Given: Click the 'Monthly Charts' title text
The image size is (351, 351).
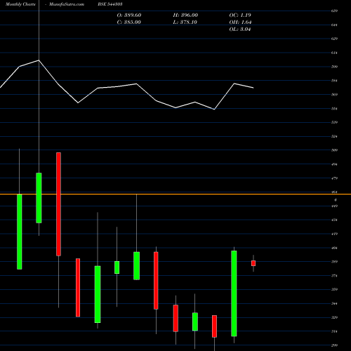Looking at the screenshot, I should [20, 4].
